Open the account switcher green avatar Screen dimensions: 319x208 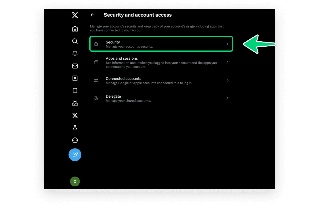(x=75, y=181)
